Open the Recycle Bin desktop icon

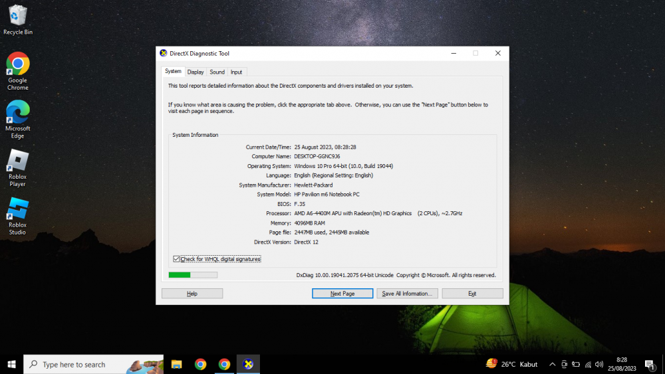17,20
